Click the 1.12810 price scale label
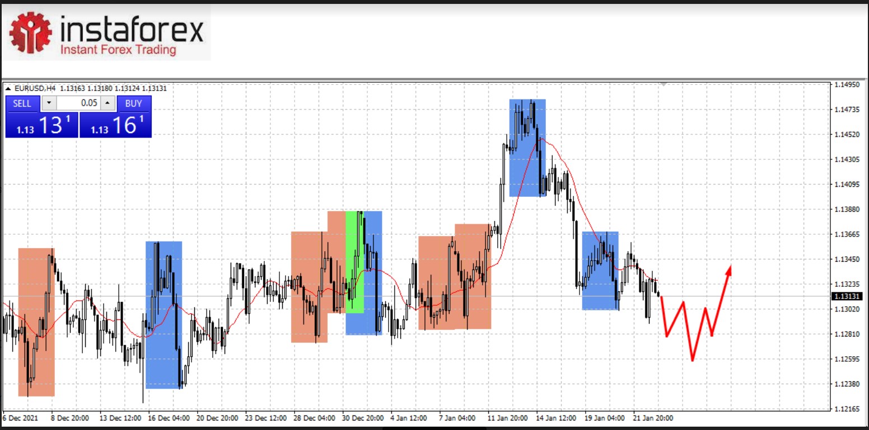 tap(847, 334)
